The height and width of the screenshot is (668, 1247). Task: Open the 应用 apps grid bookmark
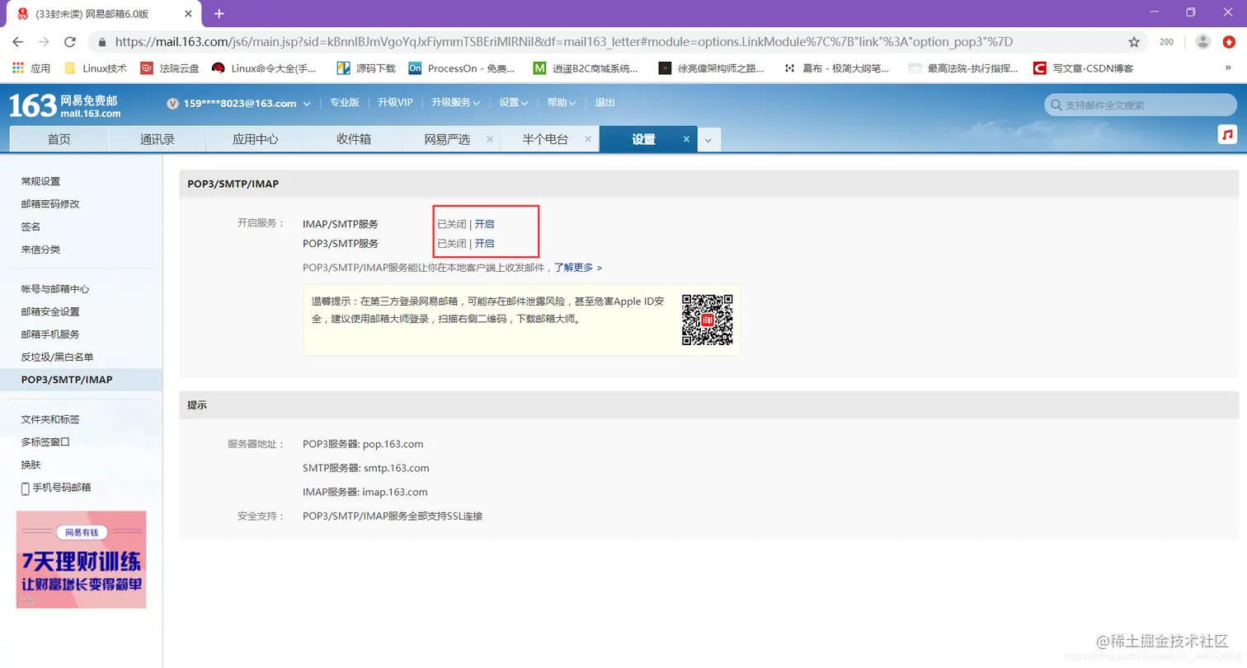point(31,68)
